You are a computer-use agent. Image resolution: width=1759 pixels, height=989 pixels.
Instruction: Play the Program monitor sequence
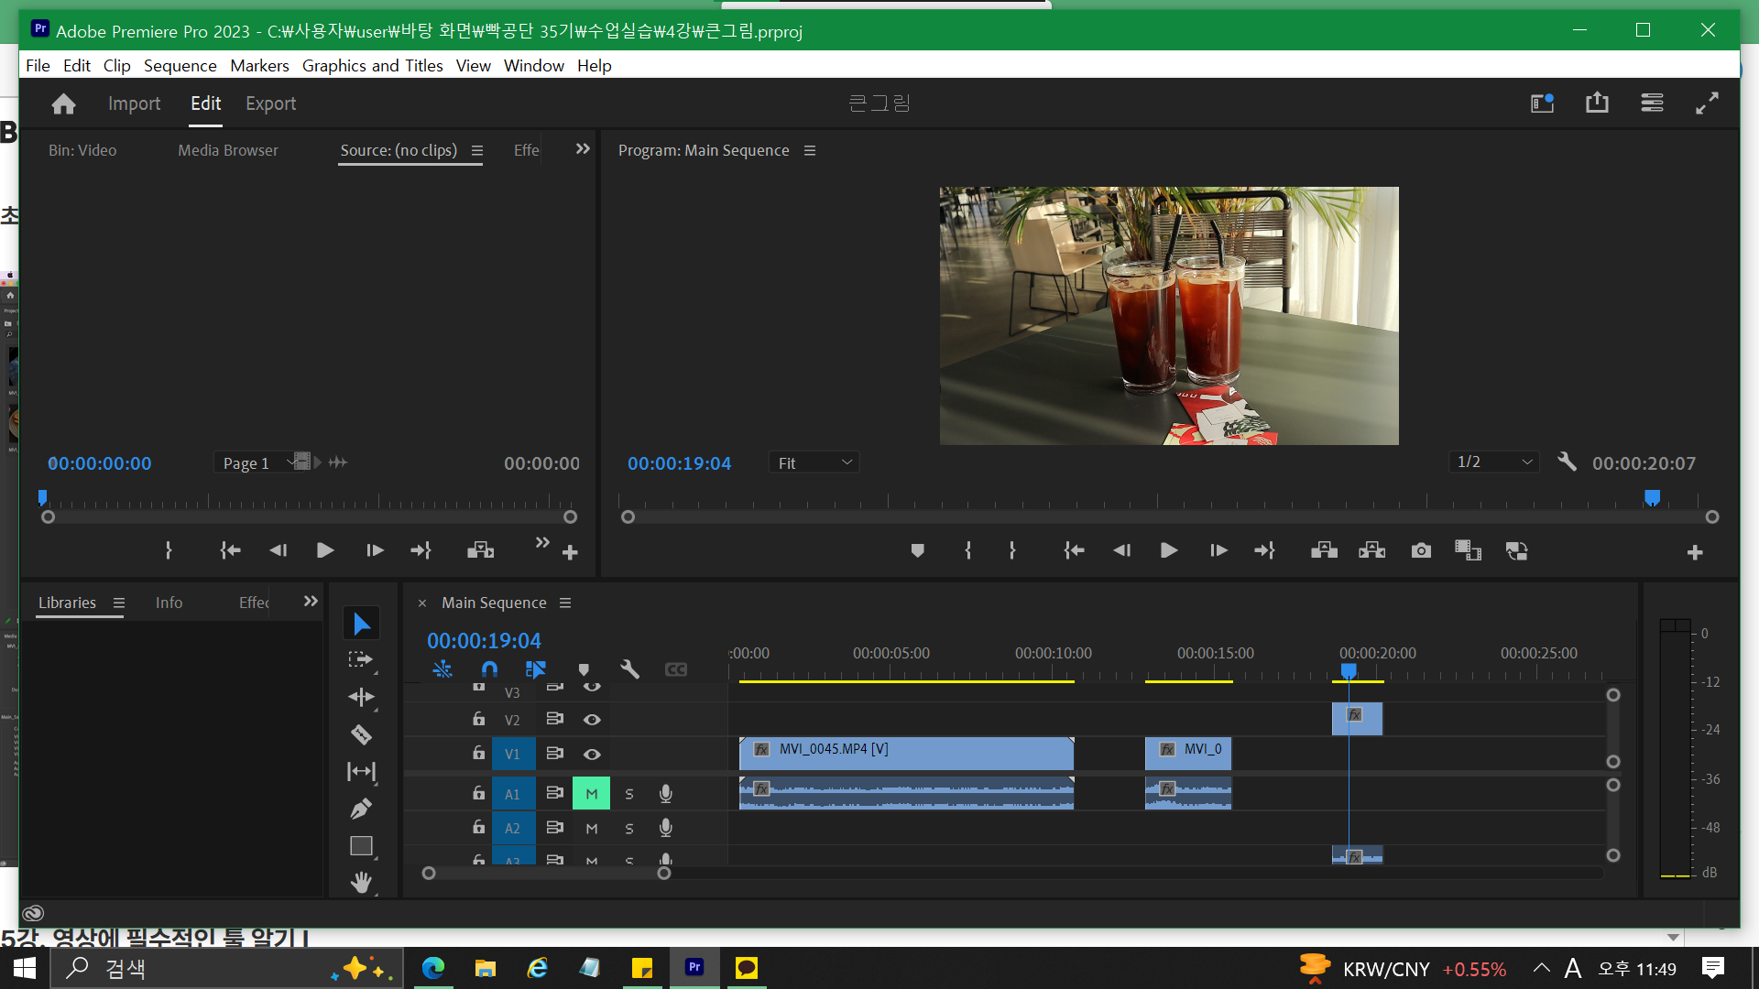point(1168,550)
